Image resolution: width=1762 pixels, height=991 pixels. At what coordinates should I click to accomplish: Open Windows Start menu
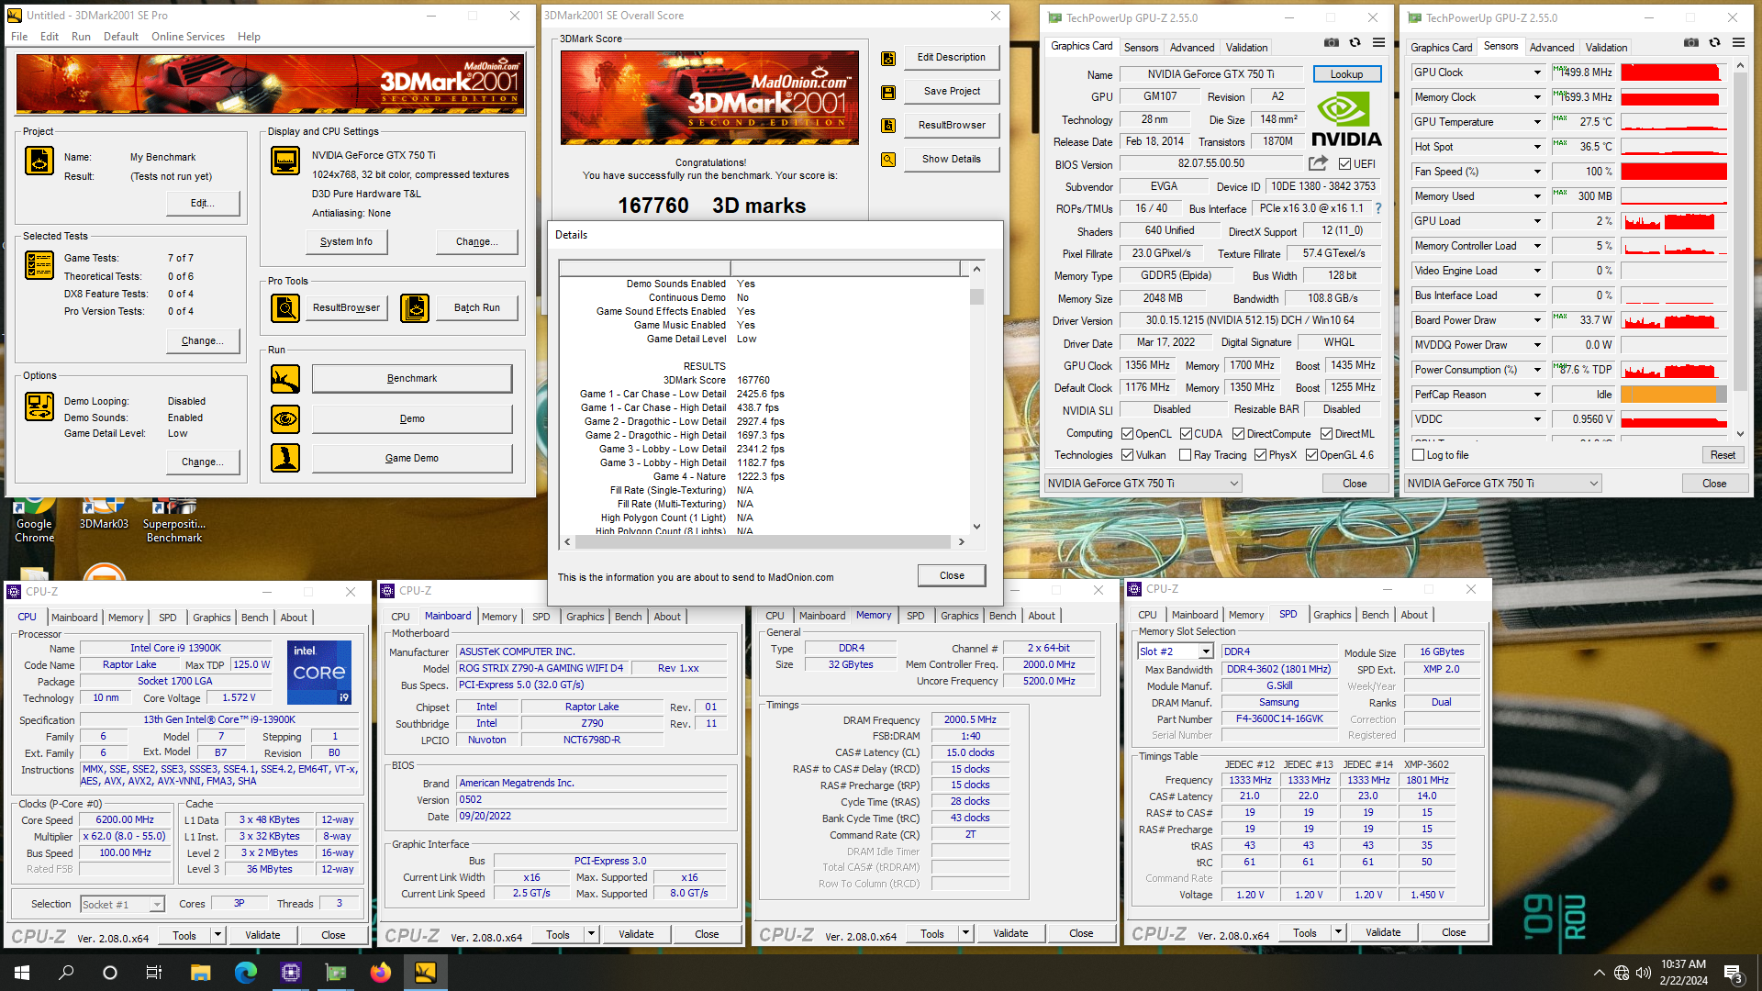click(x=22, y=973)
